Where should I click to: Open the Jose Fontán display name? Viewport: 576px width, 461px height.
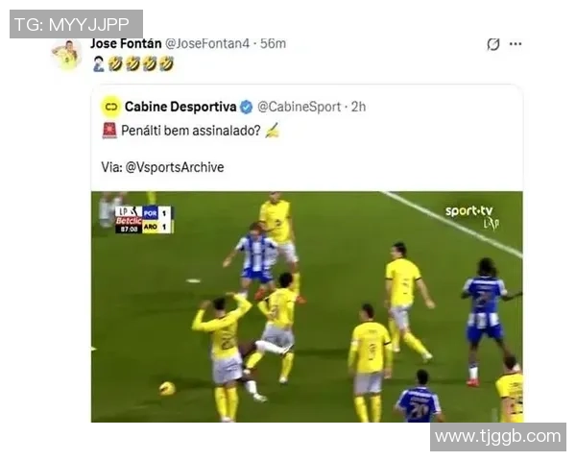(x=126, y=43)
